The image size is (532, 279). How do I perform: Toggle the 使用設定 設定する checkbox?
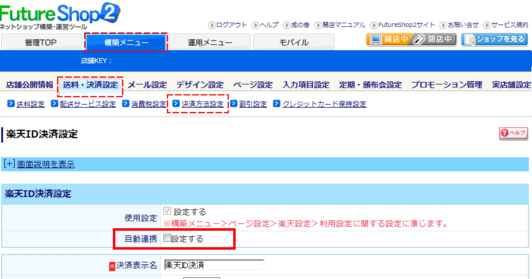167,211
